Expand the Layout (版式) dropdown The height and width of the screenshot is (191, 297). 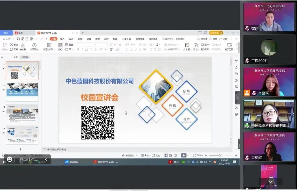click(x=60, y=49)
